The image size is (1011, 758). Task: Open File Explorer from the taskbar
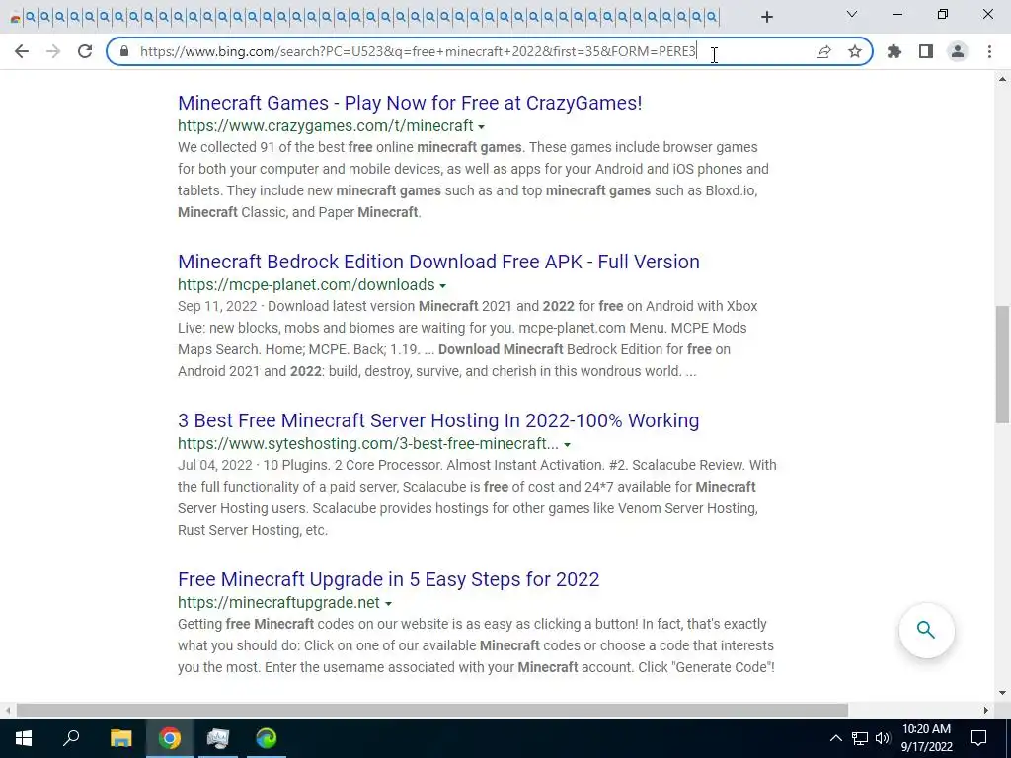point(120,738)
